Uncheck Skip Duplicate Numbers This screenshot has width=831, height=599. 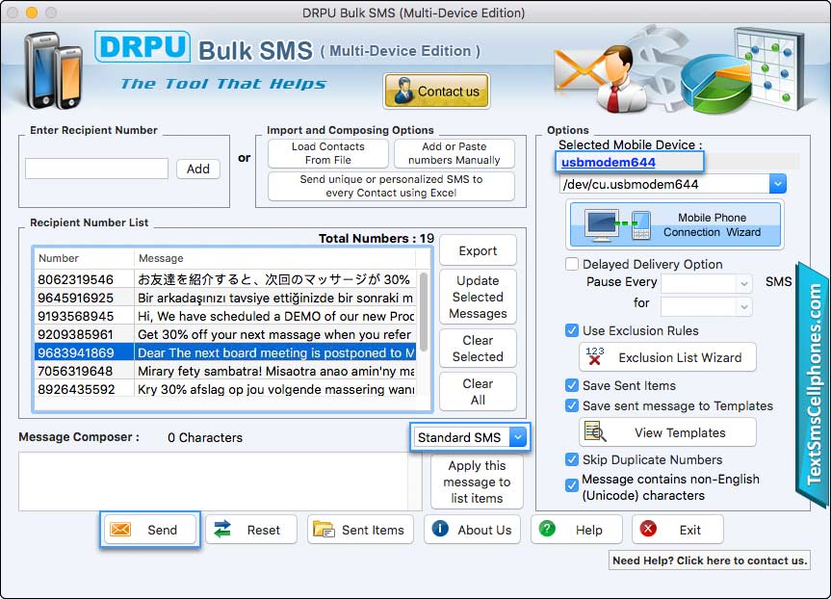point(572,459)
